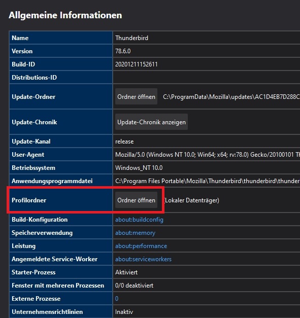Select the Allgemeine Informationen heading
This screenshot has width=300, height=318.
coord(65,15)
